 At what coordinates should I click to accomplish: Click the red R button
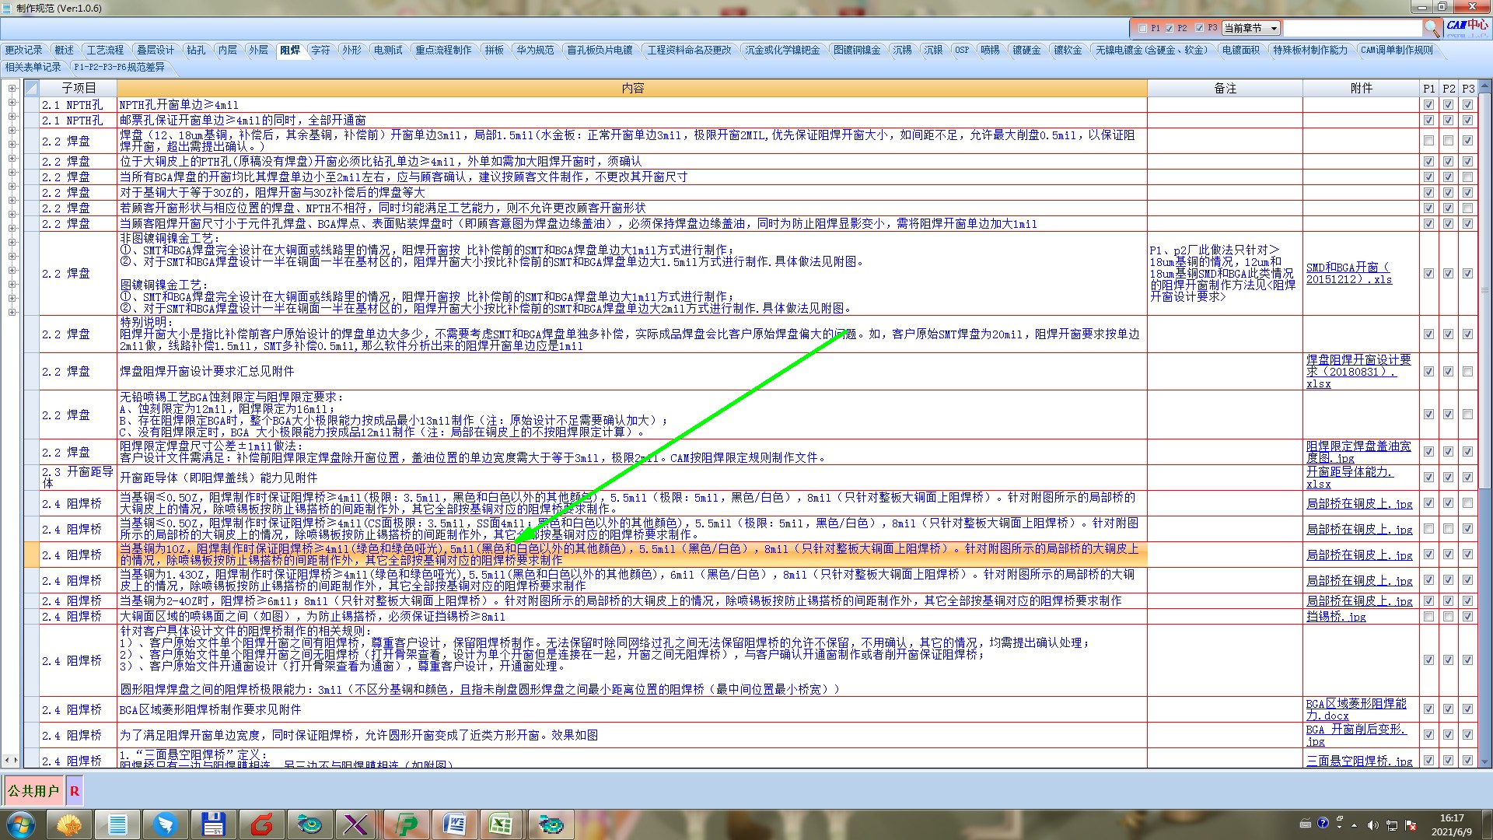[75, 791]
